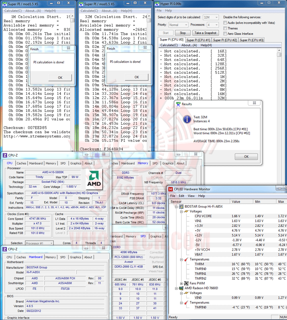
Task: Click the Fans PWM fan icon
Action: tap(186, 283)
